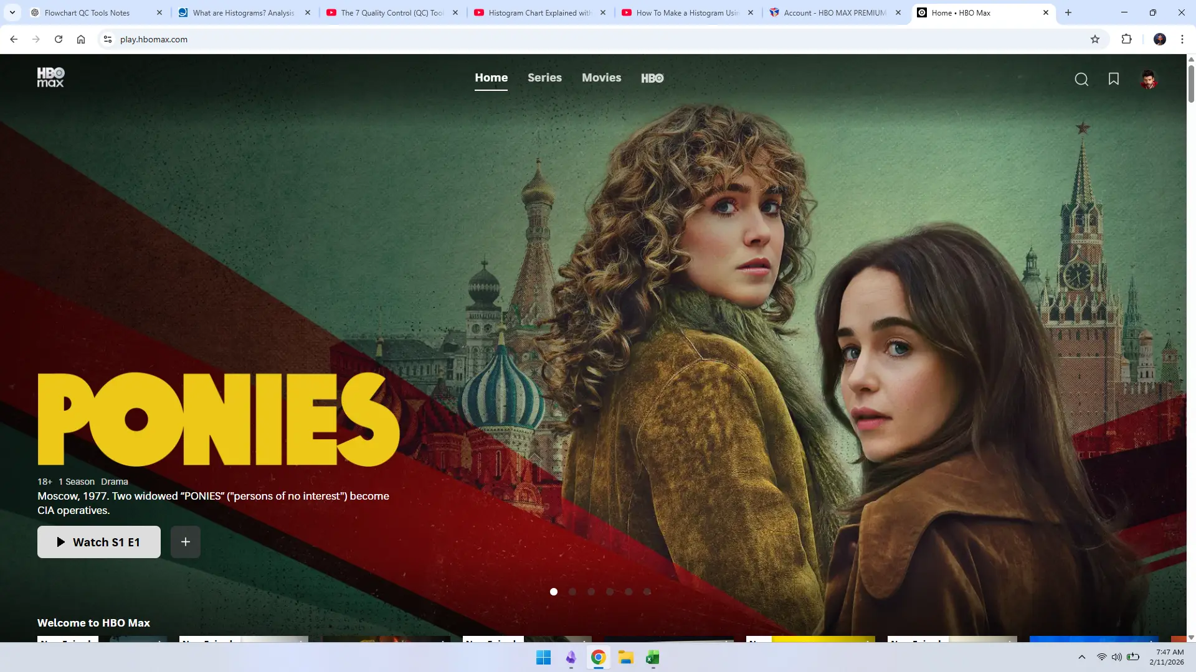Open File Explorer from the taskbar
The height and width of the screenshot is (672, 1196).
click(625, 658)
